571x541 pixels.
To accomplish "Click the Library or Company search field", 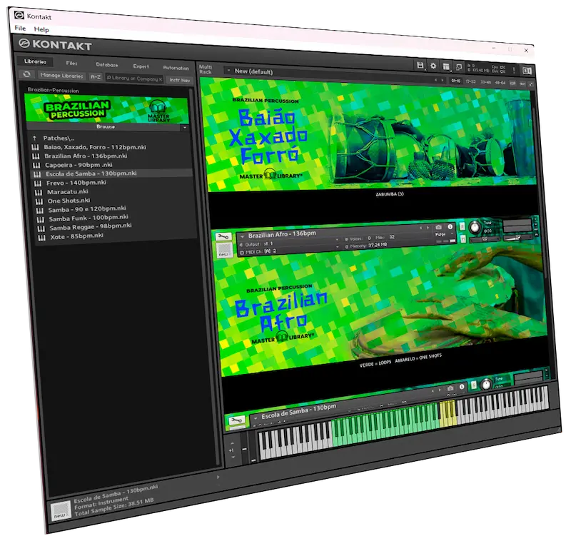I will click(x=134, y=79).
